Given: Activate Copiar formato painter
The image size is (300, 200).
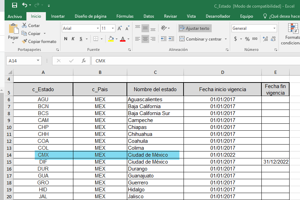Looking at the screenshot, I should point(39,41).
